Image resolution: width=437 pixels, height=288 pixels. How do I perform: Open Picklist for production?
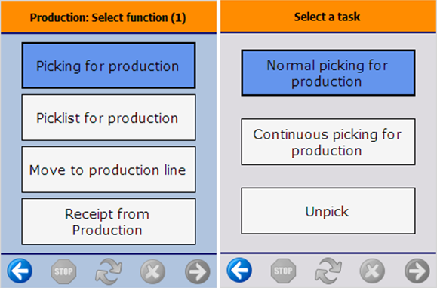click(x=109, y=118)
